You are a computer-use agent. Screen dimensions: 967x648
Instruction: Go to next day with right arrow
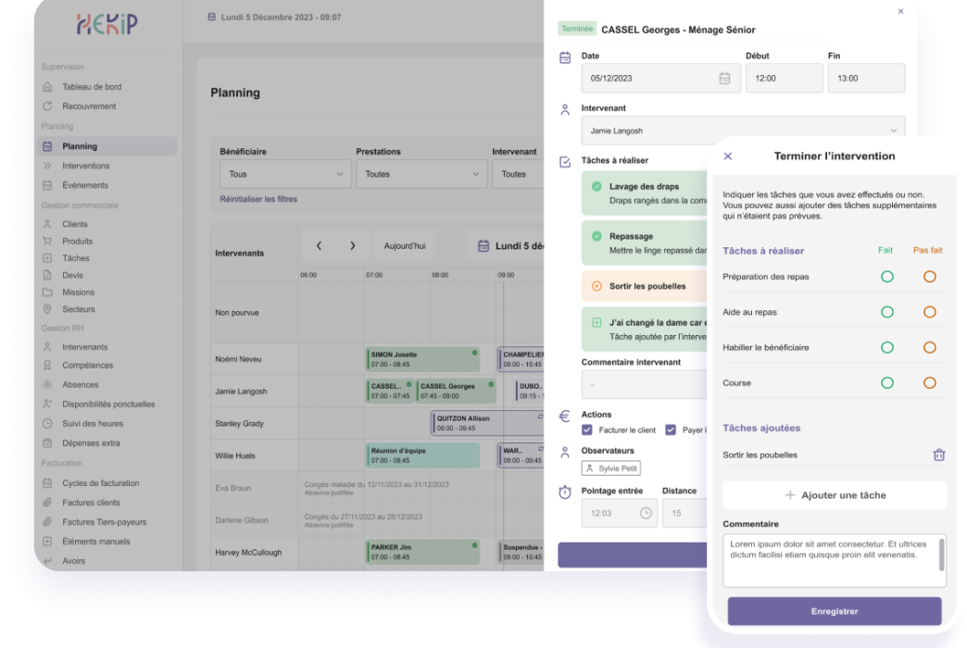pos(352,246)
